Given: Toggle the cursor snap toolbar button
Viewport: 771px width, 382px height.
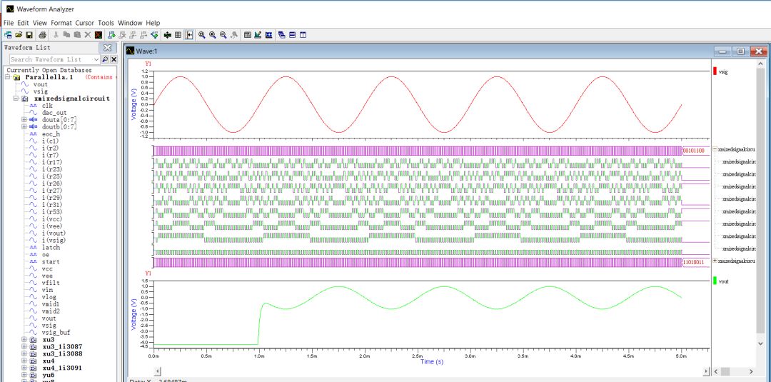Looking at the screenshot, I should [189, 34].
